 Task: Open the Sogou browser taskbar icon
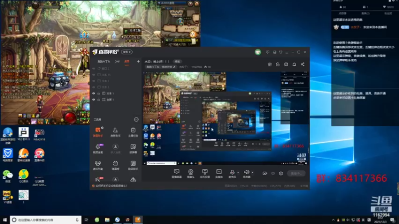click(x=117, y=220)
